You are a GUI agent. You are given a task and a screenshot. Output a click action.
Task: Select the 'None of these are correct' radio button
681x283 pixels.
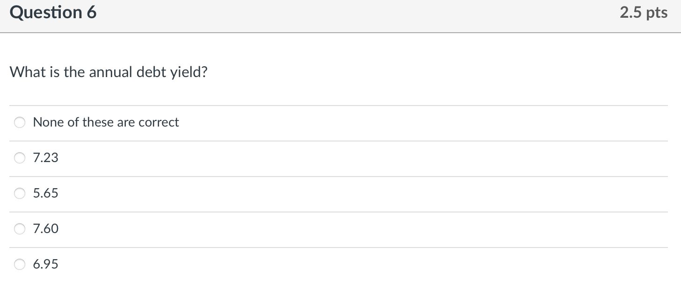(20, 122)
